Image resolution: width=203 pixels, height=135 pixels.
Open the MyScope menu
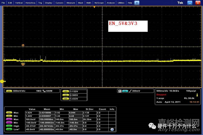coord(99,3)
